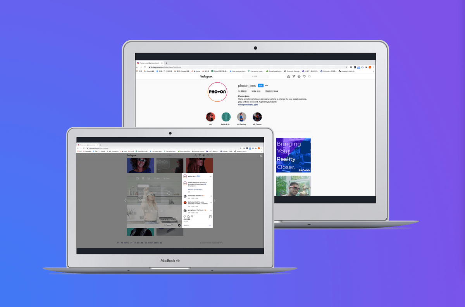
Task: Click the tagged-product icon on the post image
Action: [179, 225]
